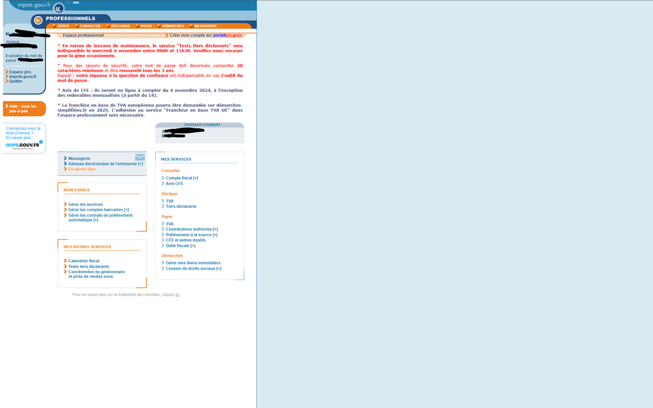Open the AIDE link at top
This screenshot has width=653, height=408.
pyautogui.click(x=76, y=3)
